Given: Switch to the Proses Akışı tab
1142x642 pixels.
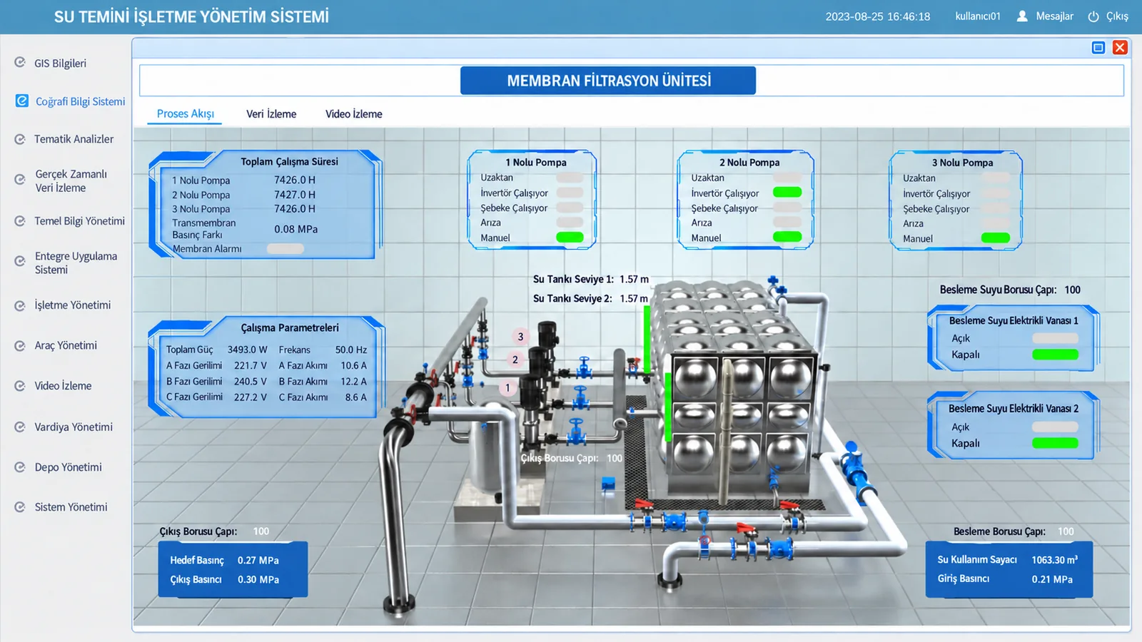Looking at the screenshot, I should tap(186, 114).
